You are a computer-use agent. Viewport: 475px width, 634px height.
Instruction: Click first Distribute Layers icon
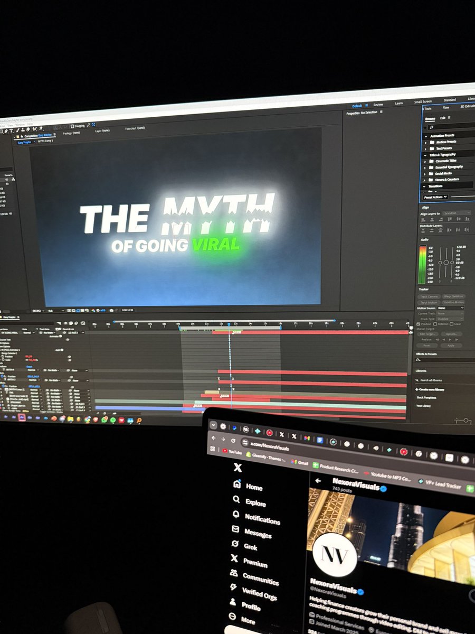pos(424,230)
